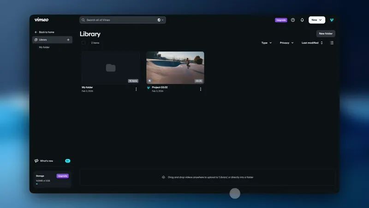This screenshot has height=208, width=369.
Task: Click the plus icon beside Library
Action: [x=68, y=40]
